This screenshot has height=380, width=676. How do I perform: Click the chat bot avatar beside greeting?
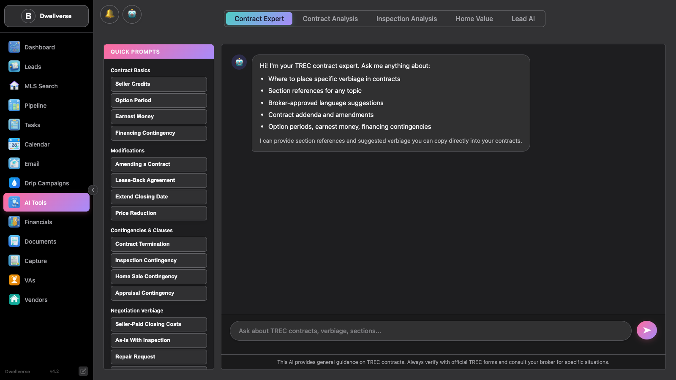pos(239,62)
